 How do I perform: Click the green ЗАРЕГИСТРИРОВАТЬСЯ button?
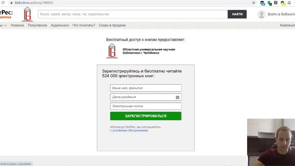pos(146,116)
